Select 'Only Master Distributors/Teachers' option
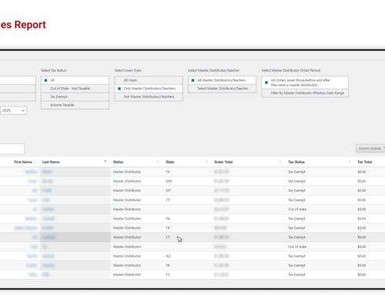The image size is (385, 295). coord(149,89)
